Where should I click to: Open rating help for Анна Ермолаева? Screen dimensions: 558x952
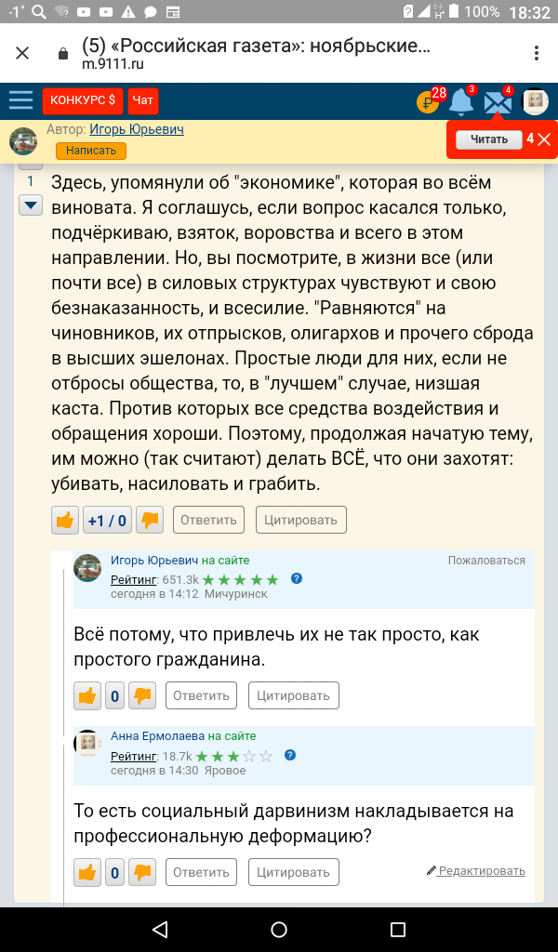point(290,754)
